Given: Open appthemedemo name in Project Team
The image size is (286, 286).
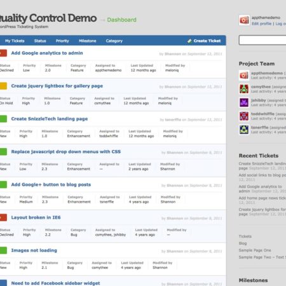Looking at the screenshot, I should point(267,73).
